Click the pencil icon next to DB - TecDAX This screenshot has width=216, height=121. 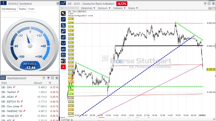point(18,92)
